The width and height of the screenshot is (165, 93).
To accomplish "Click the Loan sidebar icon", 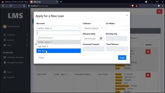I will 5,72.
